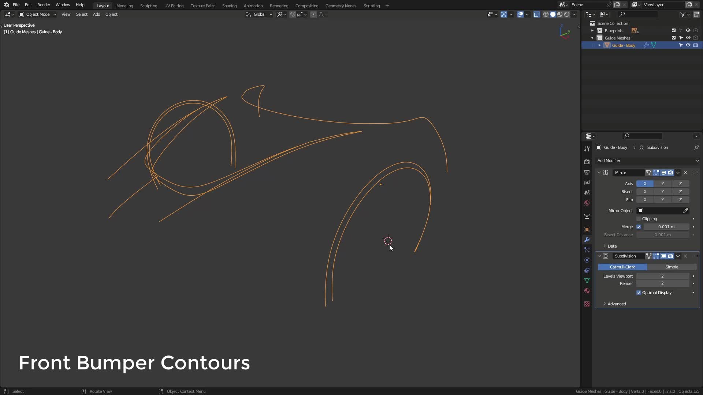Switch to the UV Editing workspace
Viewport: 703px width, 395px height.
(174, 5)
